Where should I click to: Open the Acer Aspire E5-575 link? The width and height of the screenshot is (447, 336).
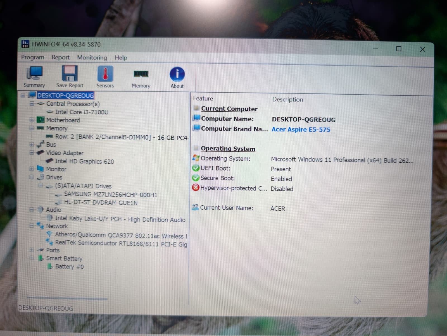pyautogui.click(x=301, y=129)
